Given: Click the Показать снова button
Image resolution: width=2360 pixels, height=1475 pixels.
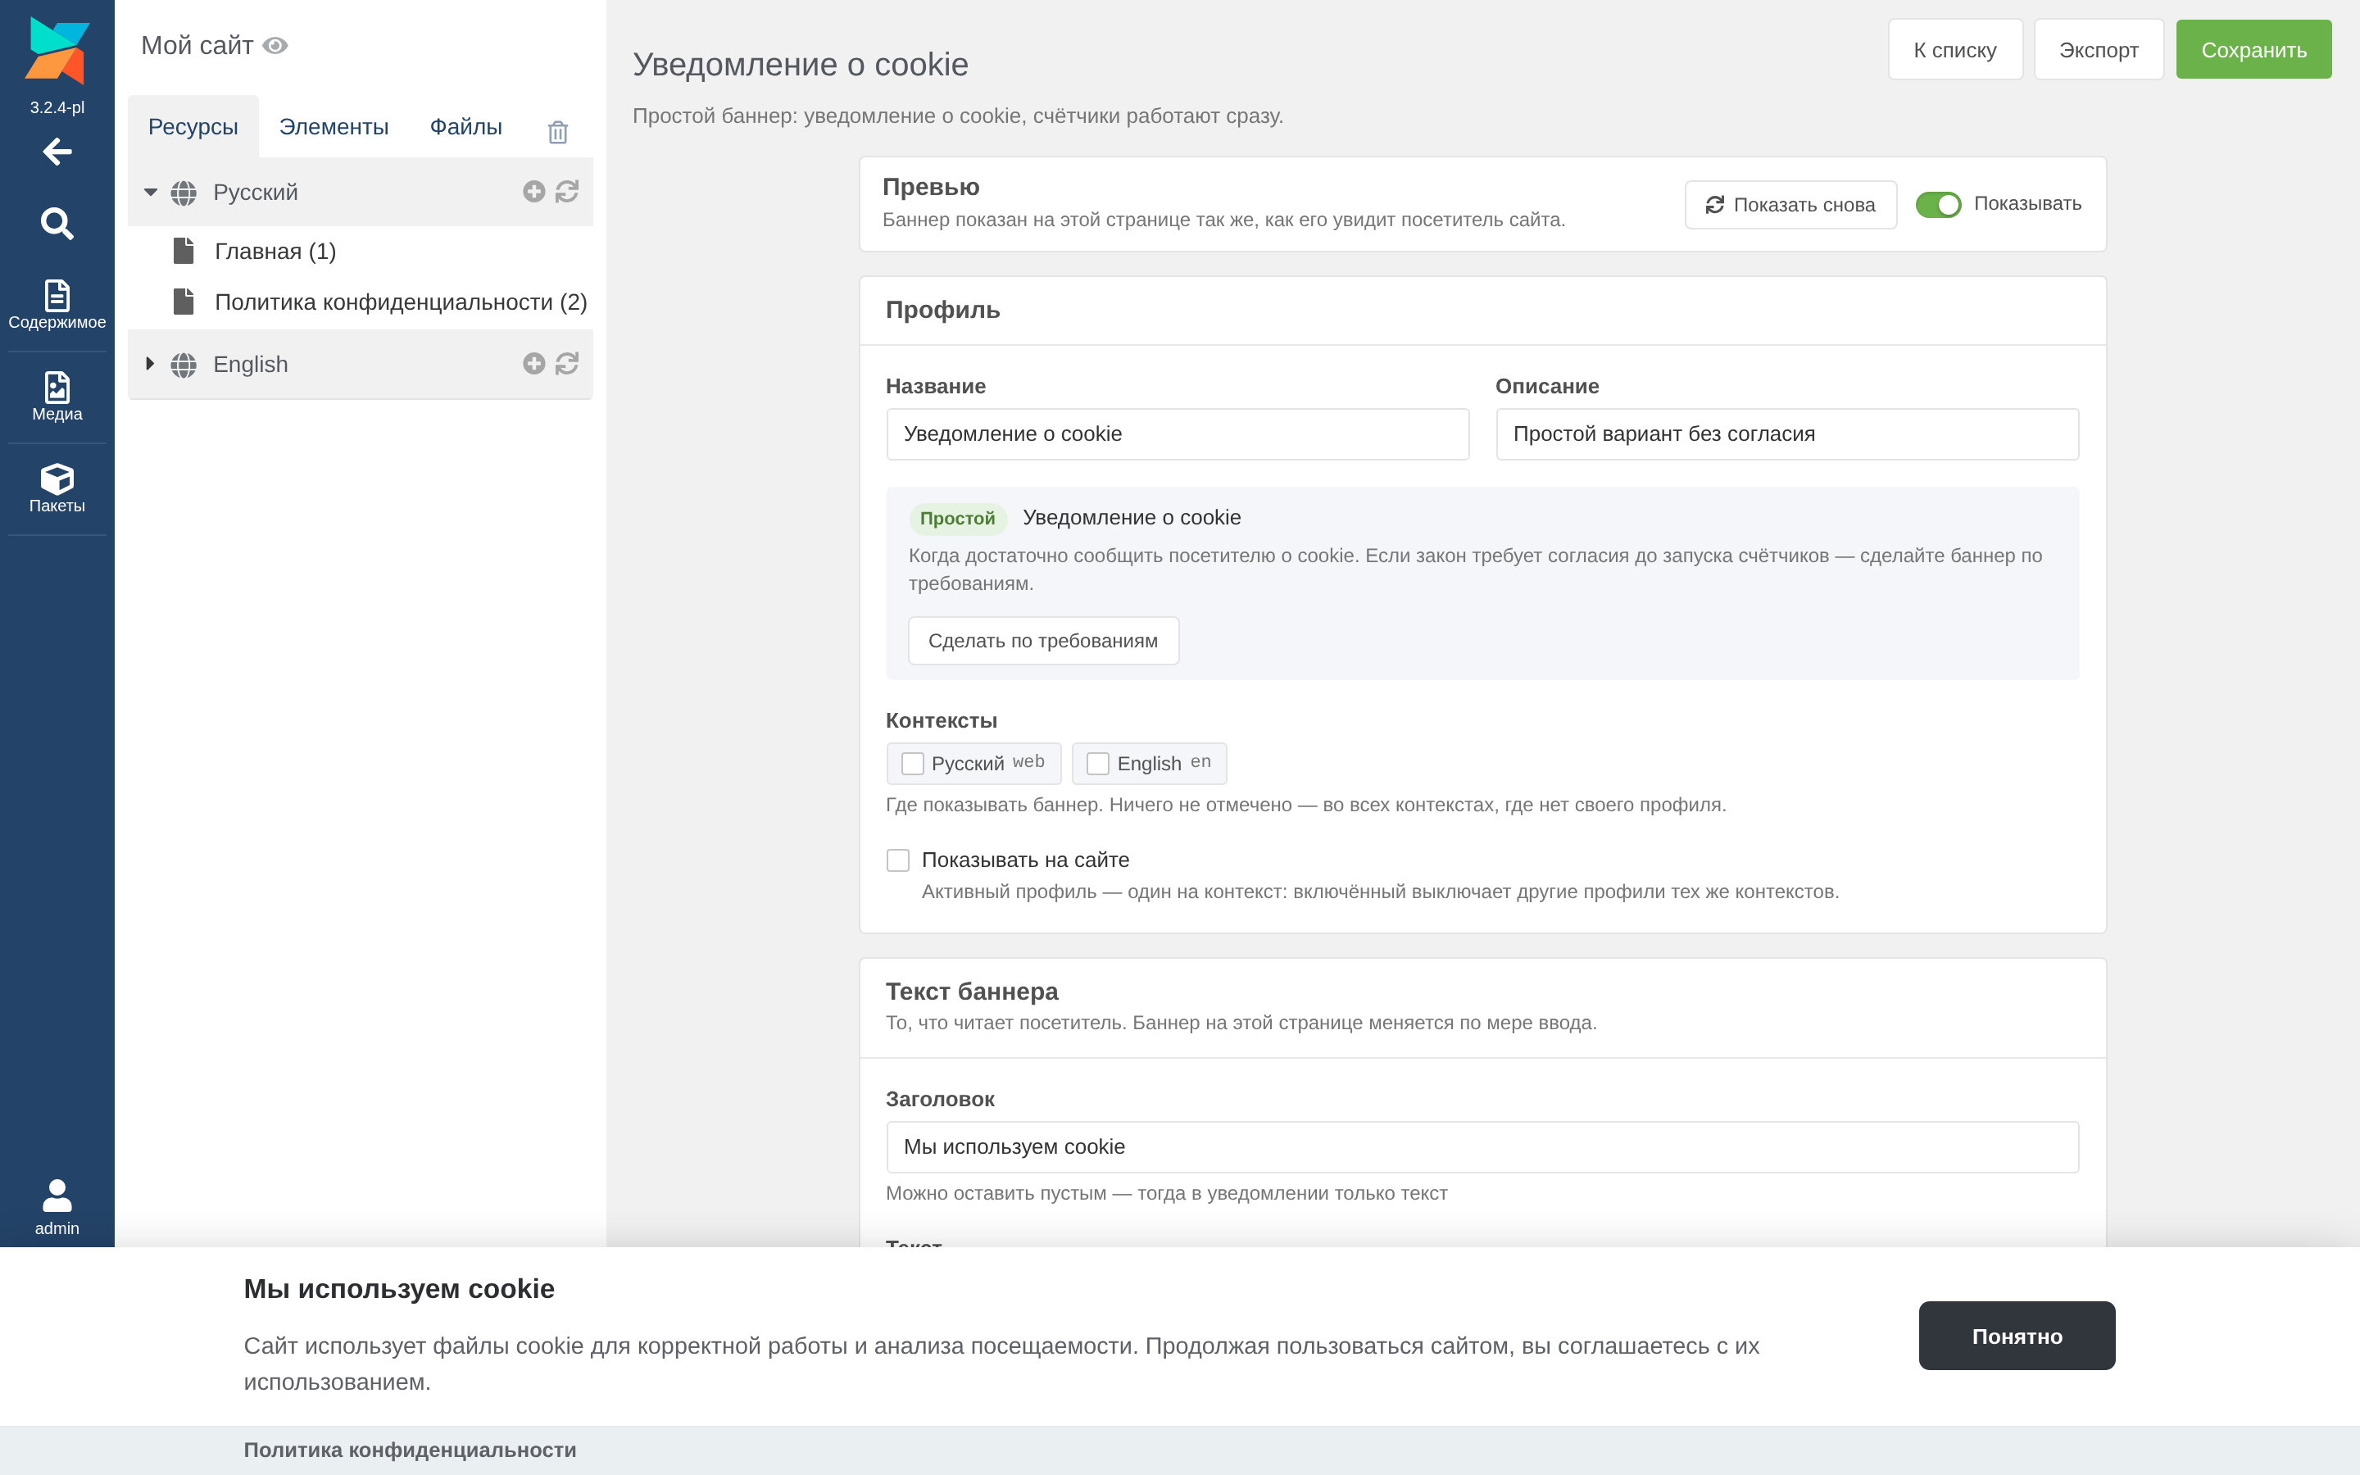Looking at the screenshot, I should tap(1790, 205).
